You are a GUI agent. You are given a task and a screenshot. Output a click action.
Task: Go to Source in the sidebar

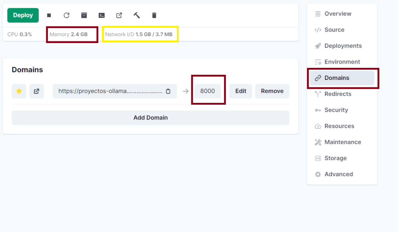tap(334, 30)
